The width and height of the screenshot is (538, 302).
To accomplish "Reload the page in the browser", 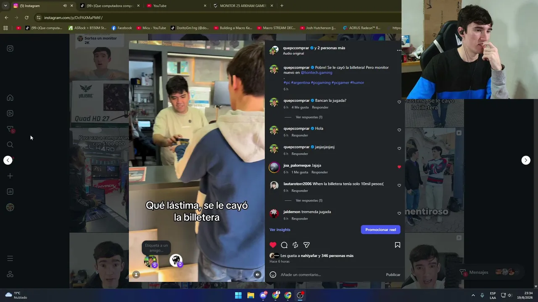I will (x=26, y=18).
